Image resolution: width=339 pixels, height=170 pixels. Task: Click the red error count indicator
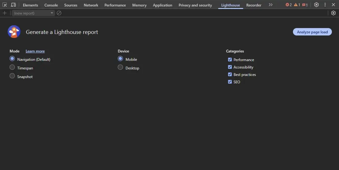289,5
